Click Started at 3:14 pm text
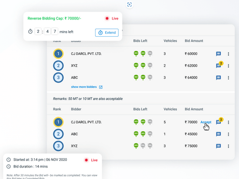This screenshot has height=179, width=239. 40,159
